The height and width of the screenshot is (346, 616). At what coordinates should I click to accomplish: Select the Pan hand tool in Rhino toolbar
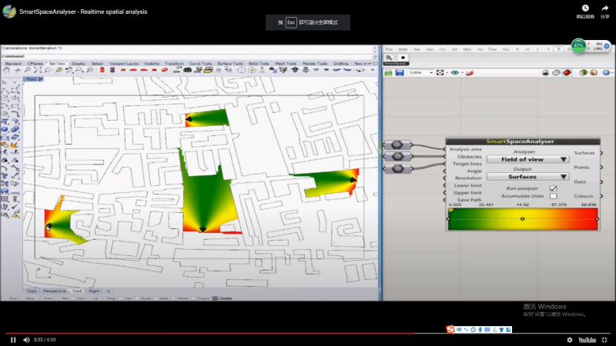[6, 70]
